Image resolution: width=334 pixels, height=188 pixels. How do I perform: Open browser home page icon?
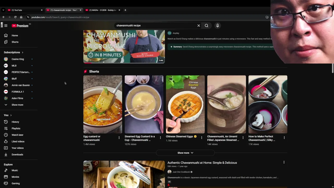(x=21, y=17)
